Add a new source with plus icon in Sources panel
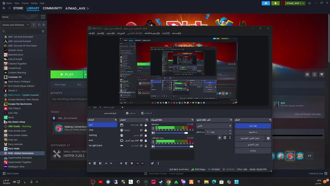 pos(121,163)
